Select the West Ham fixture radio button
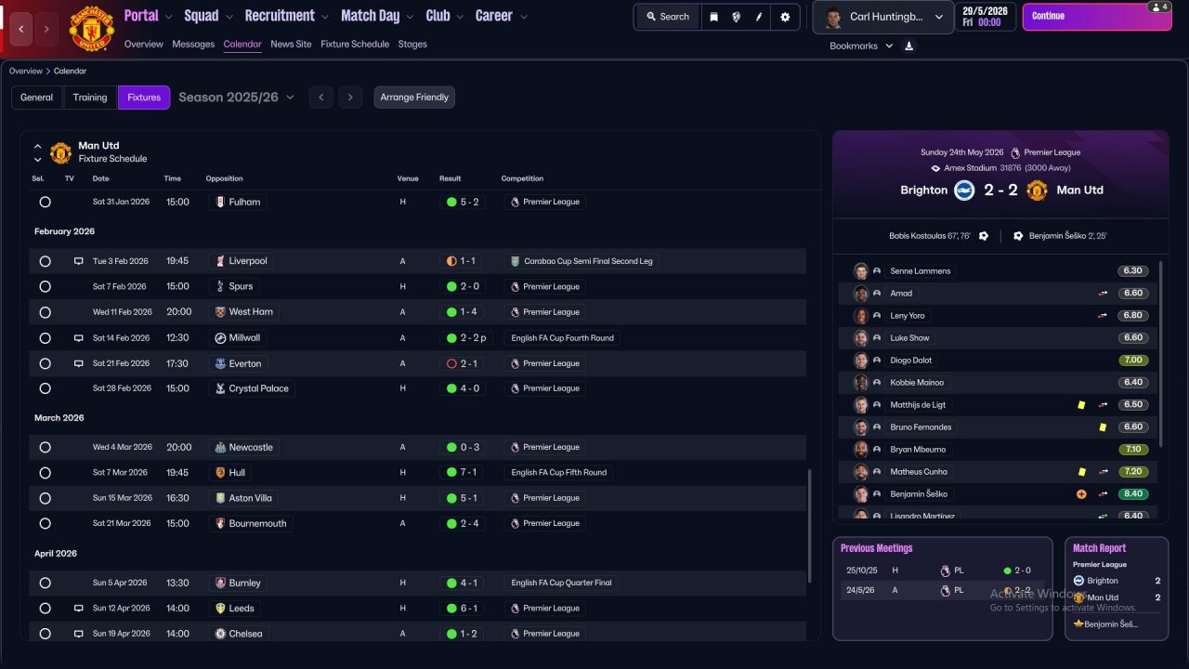1189x669 pixels. point(45,312)
